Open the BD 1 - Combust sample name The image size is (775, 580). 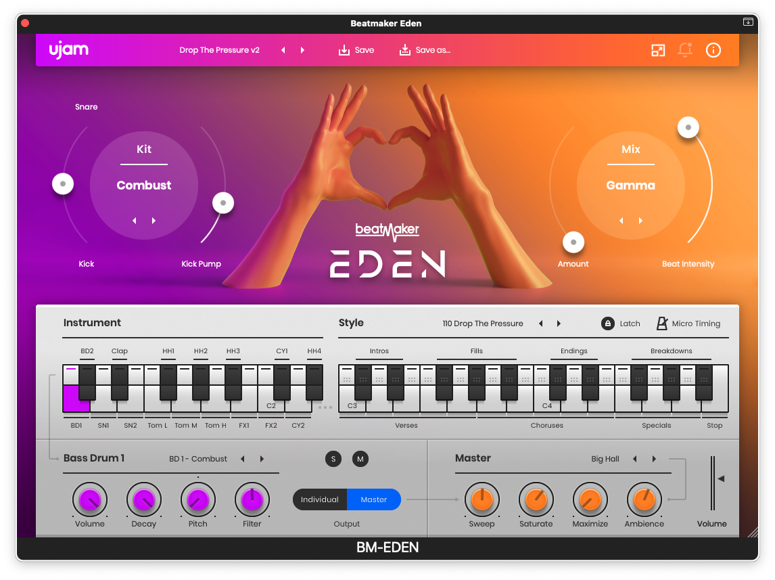198,459
